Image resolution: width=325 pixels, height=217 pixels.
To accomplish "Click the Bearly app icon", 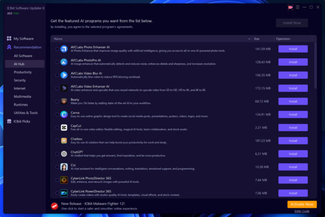I will point(64,101).
